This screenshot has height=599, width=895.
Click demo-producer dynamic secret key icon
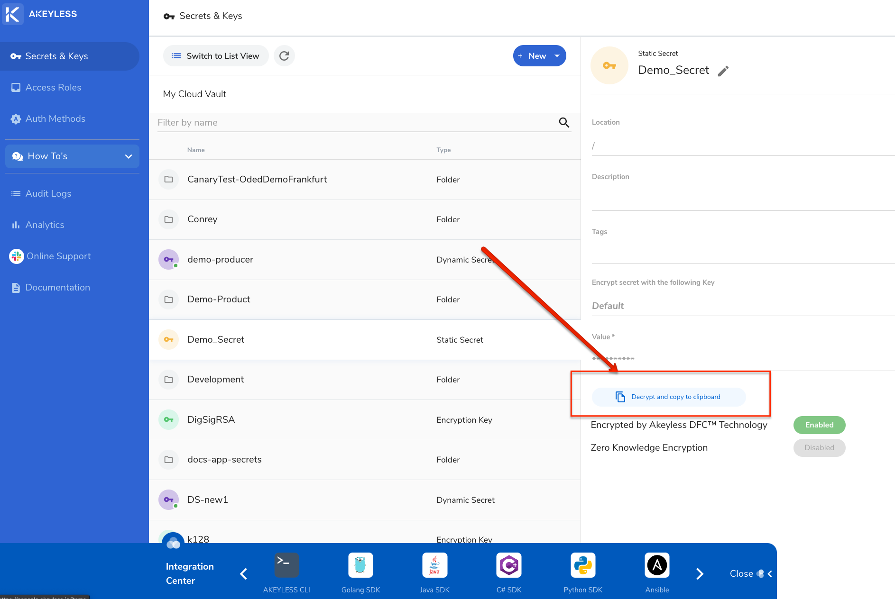(x=168, y=260)
